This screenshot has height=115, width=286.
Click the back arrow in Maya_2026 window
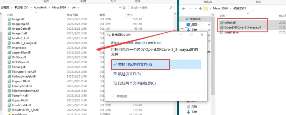pyautogui.click(x=183, y=8)
